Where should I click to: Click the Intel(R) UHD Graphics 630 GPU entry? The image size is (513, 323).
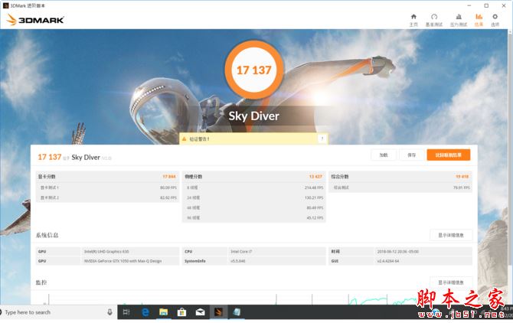106,251
